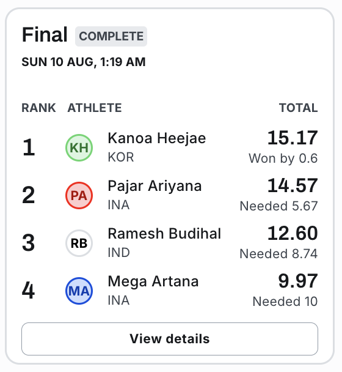Screen dimensions: 342x372
Task: Select athlete name Pajar Ariyana
Action: click(x=155, y=186)
